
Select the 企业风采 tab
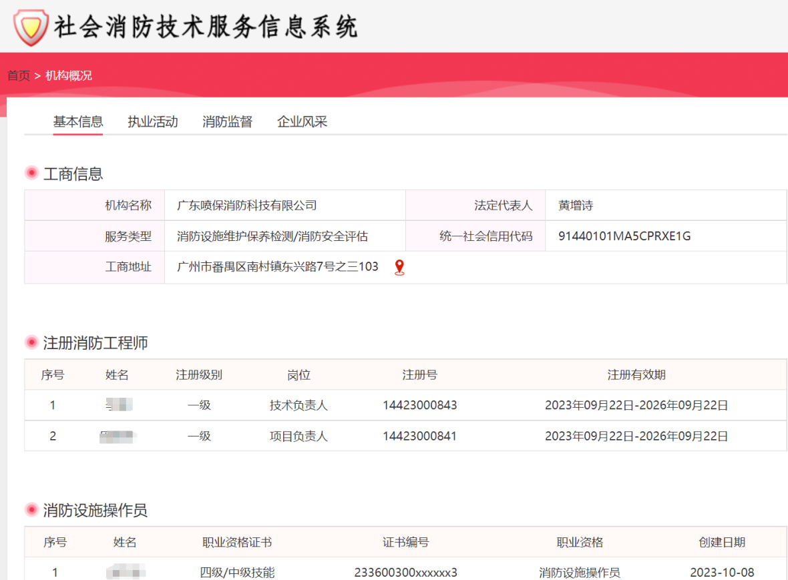point(302,121)
